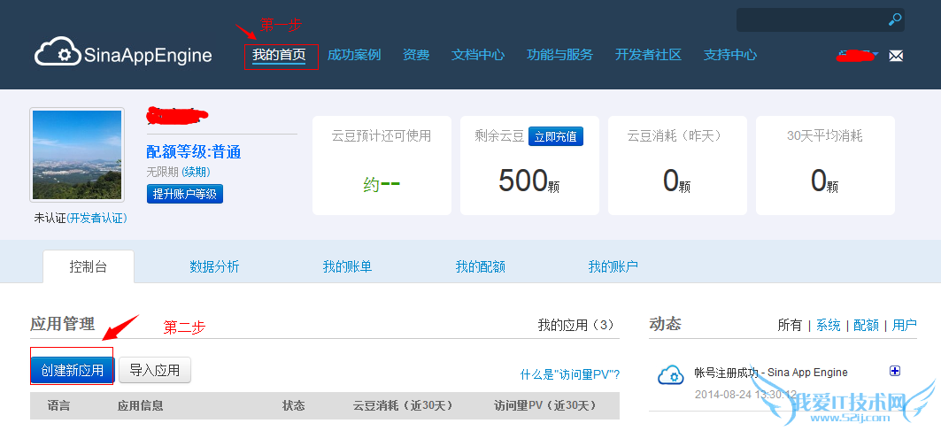
Task: Filter activity feed by 所有
Action: coord(790,326)
